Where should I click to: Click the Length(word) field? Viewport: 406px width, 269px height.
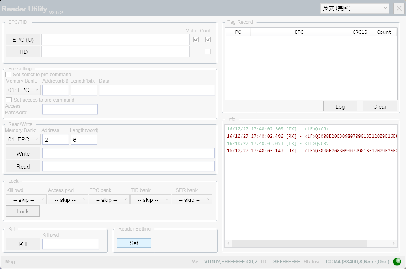coord(84,139)
